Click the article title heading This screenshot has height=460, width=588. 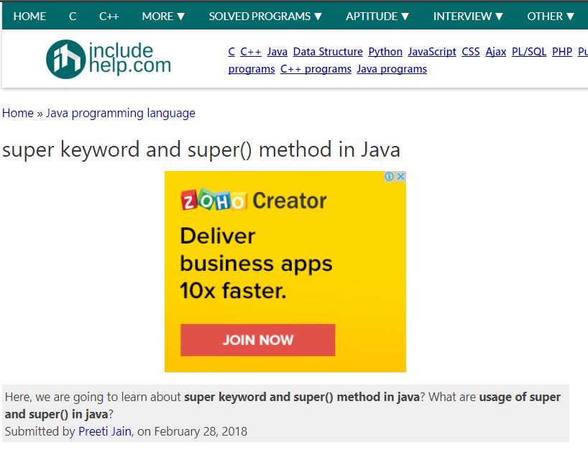click(201, 149)
